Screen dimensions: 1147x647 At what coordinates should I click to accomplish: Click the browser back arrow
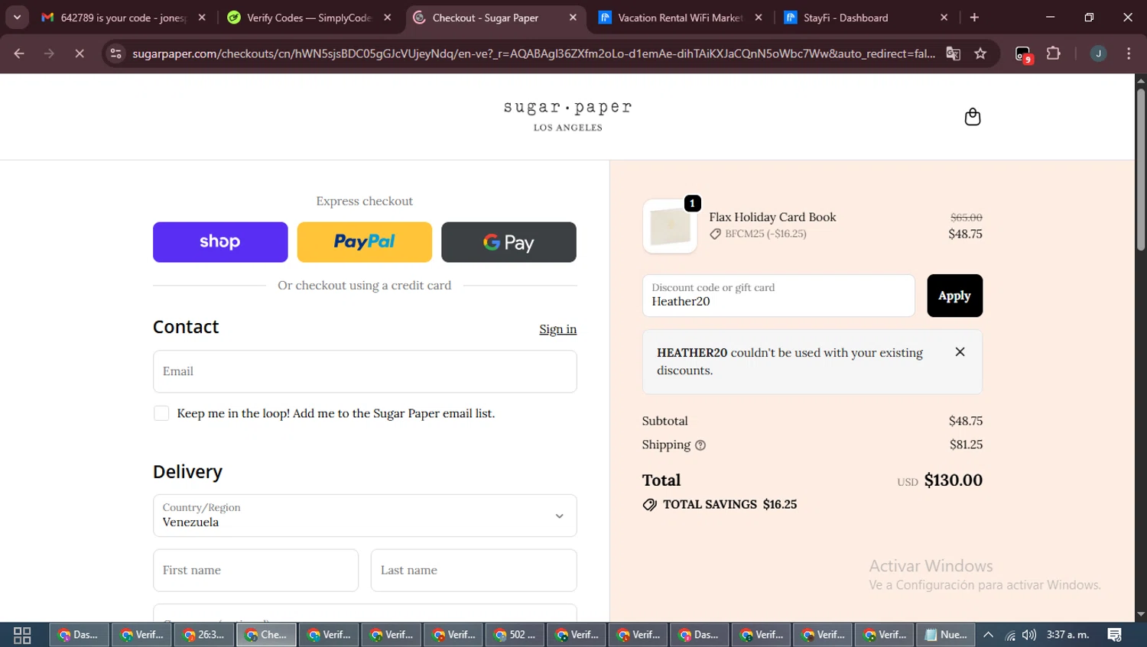pyautogui.click(x=19, y=53)
